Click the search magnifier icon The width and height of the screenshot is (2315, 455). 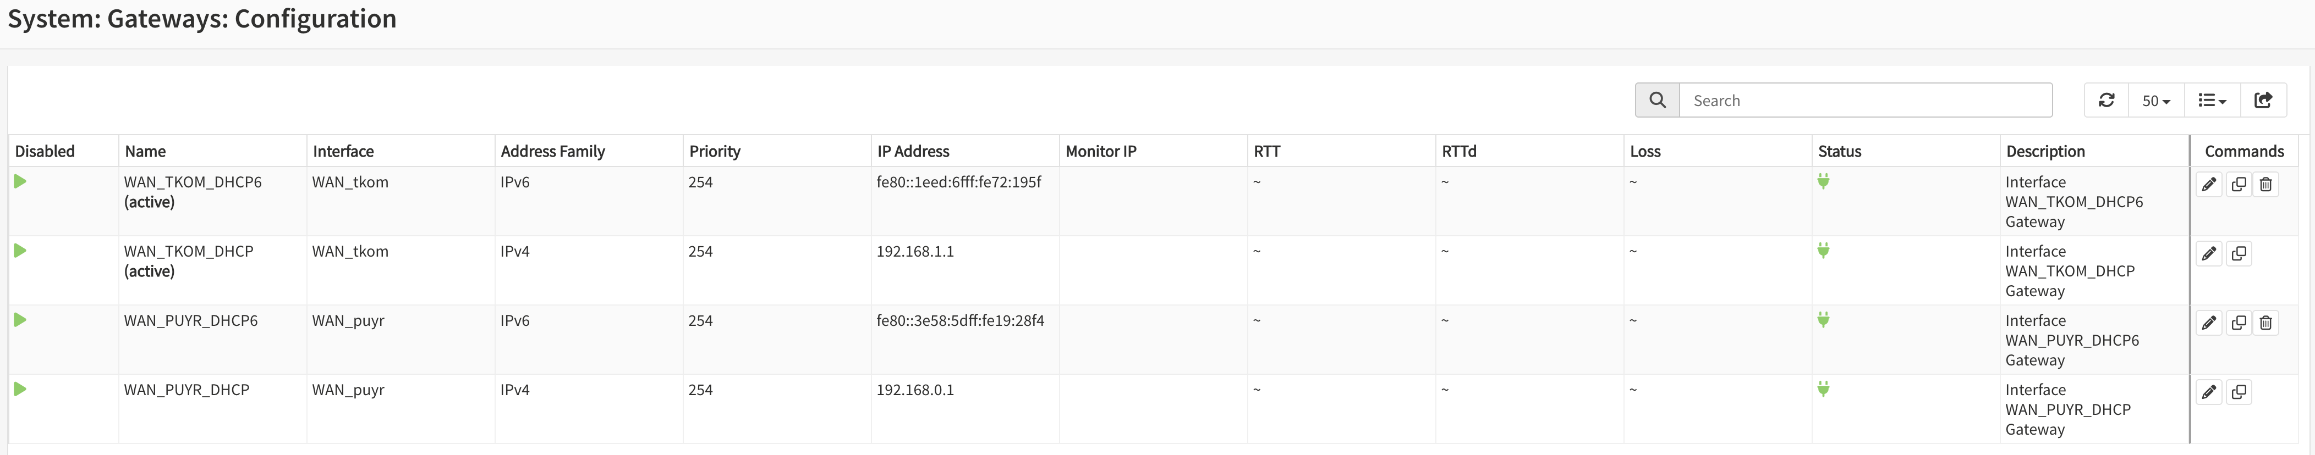1657,101
